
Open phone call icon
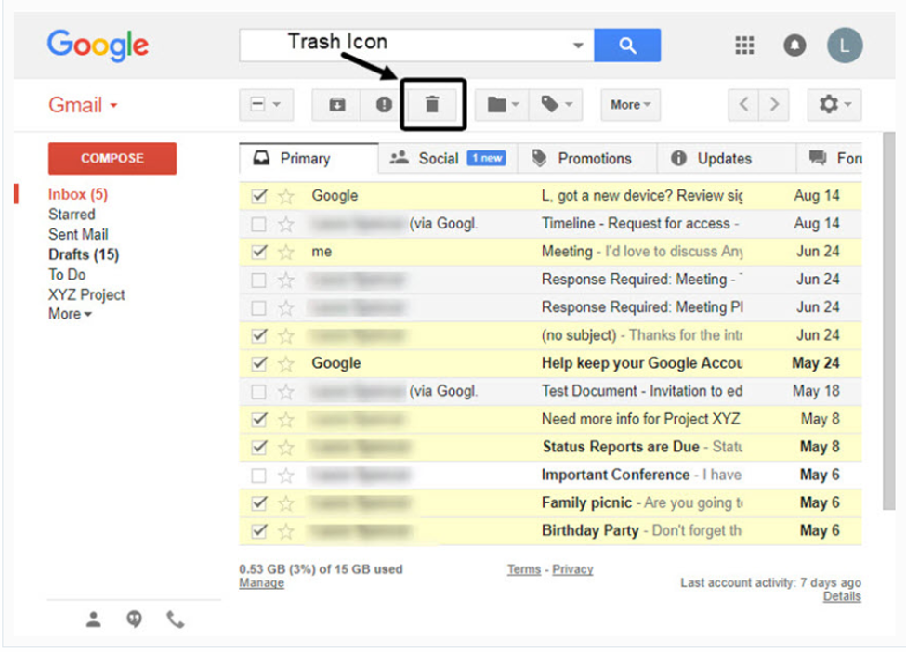click(175, 619)
